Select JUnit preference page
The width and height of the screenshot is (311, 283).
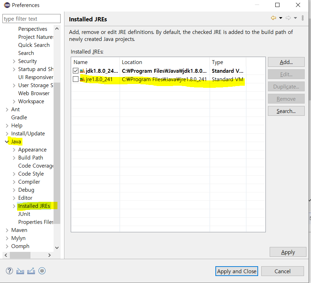tap(24, 214)
